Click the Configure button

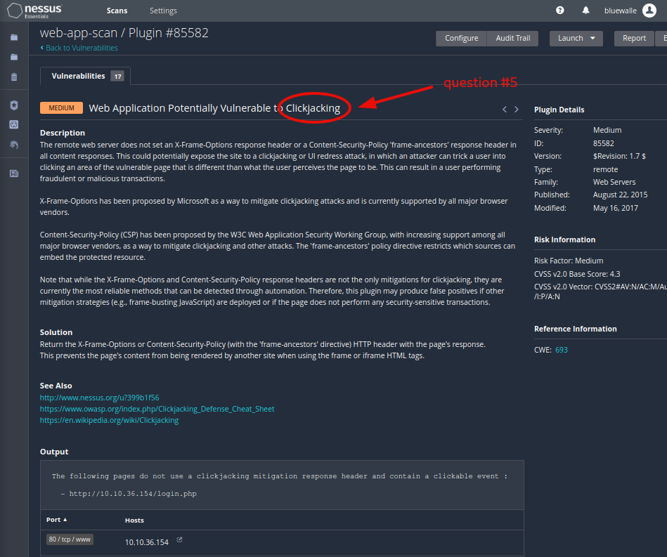click(461, 39)
